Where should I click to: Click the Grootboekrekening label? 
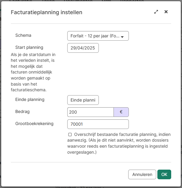(x=34, y=124)
